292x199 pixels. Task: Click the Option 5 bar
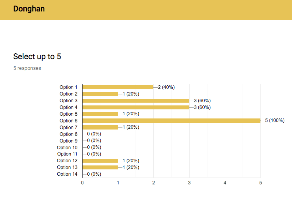[100, 114]
